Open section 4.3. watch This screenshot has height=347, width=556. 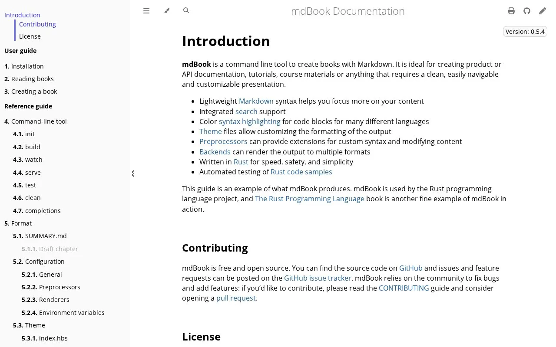(x=28, y=160)
